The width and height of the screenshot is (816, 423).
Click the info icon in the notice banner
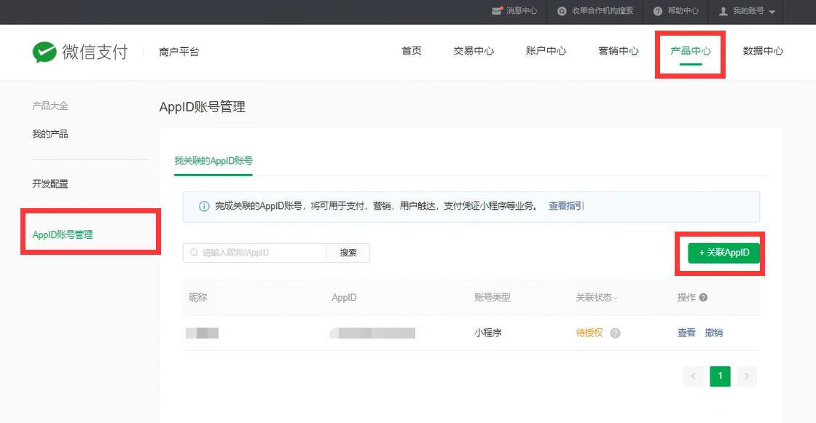[x=205, y=207]
